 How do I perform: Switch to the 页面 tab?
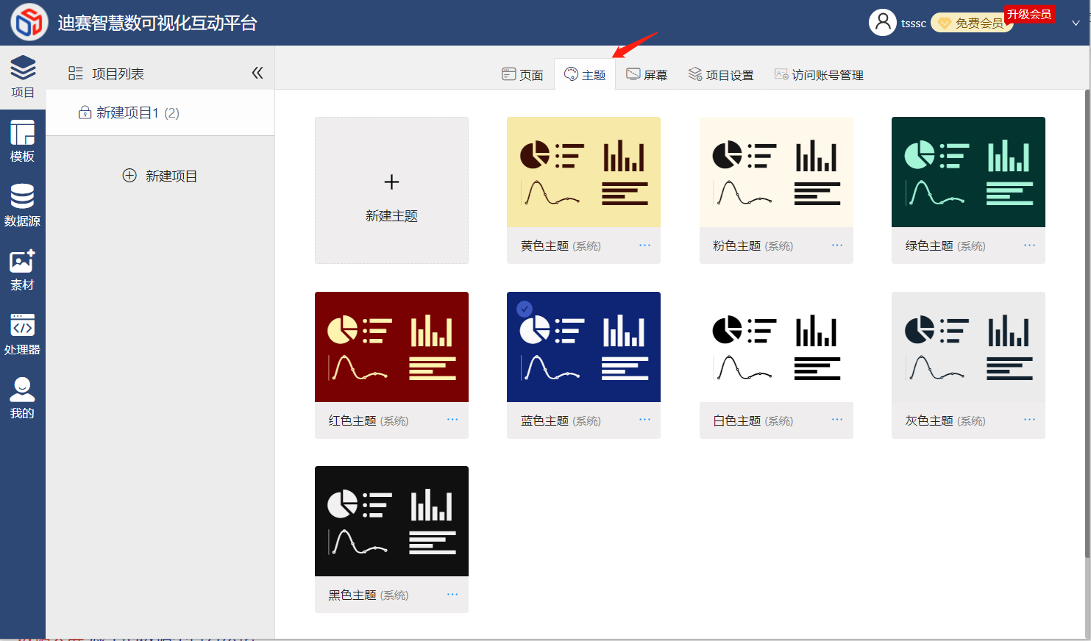click(x=522, y=74)
